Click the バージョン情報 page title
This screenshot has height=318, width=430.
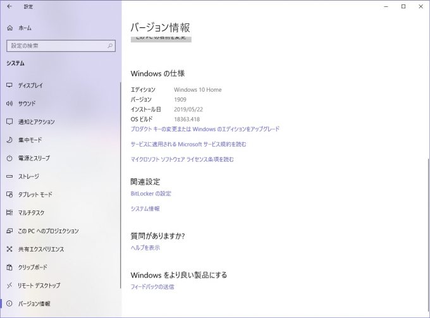[160, 28]
